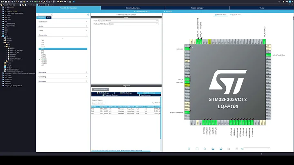Click the Reset Configuration button
Viewport: 294px width, 165px height.
(100, 89)
